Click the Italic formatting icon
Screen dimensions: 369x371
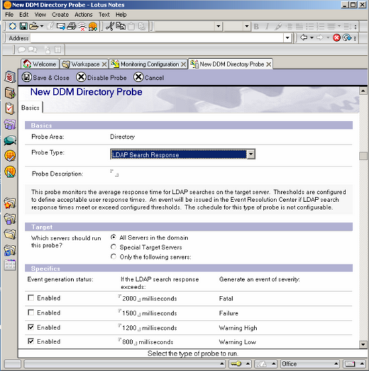267,27
